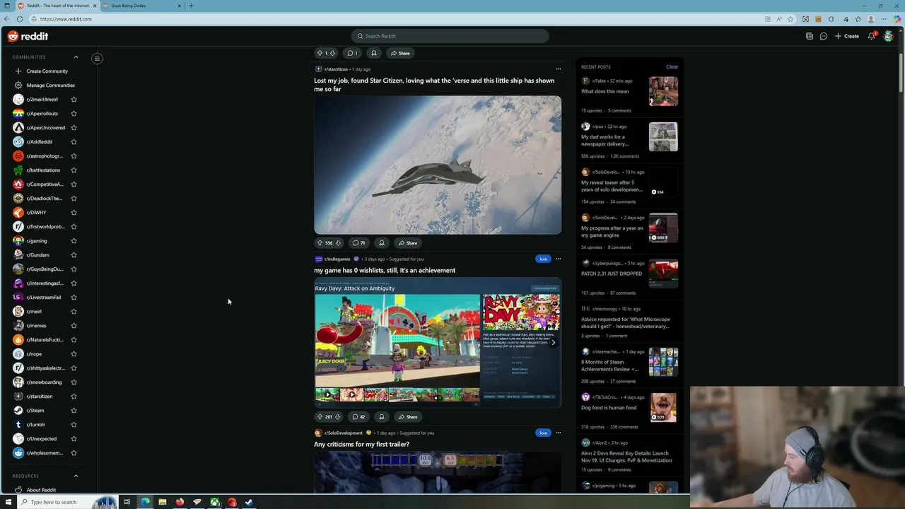Open r/Steam community icon
Viewport: 905px width, 509px height.
18,410
